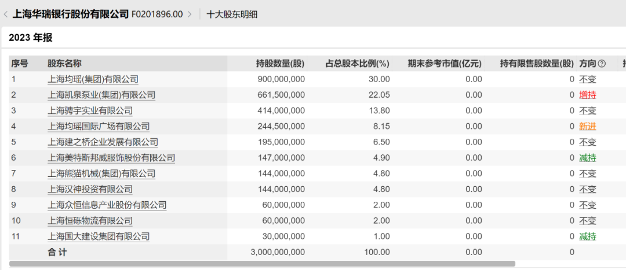Open shareholder 上海骋宇实业有限公司
The image size is (626, 270).
(x=90, y=110)
